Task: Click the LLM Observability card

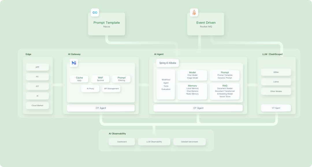Action: pyautogui.click(x=154, y=141)
